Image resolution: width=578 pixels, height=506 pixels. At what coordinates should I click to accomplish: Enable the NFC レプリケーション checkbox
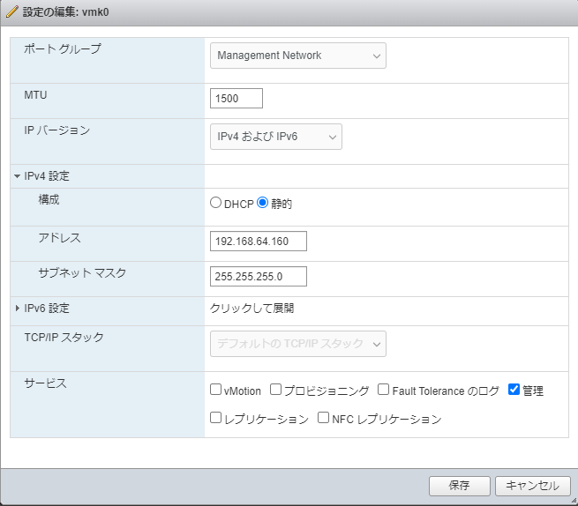323,419
